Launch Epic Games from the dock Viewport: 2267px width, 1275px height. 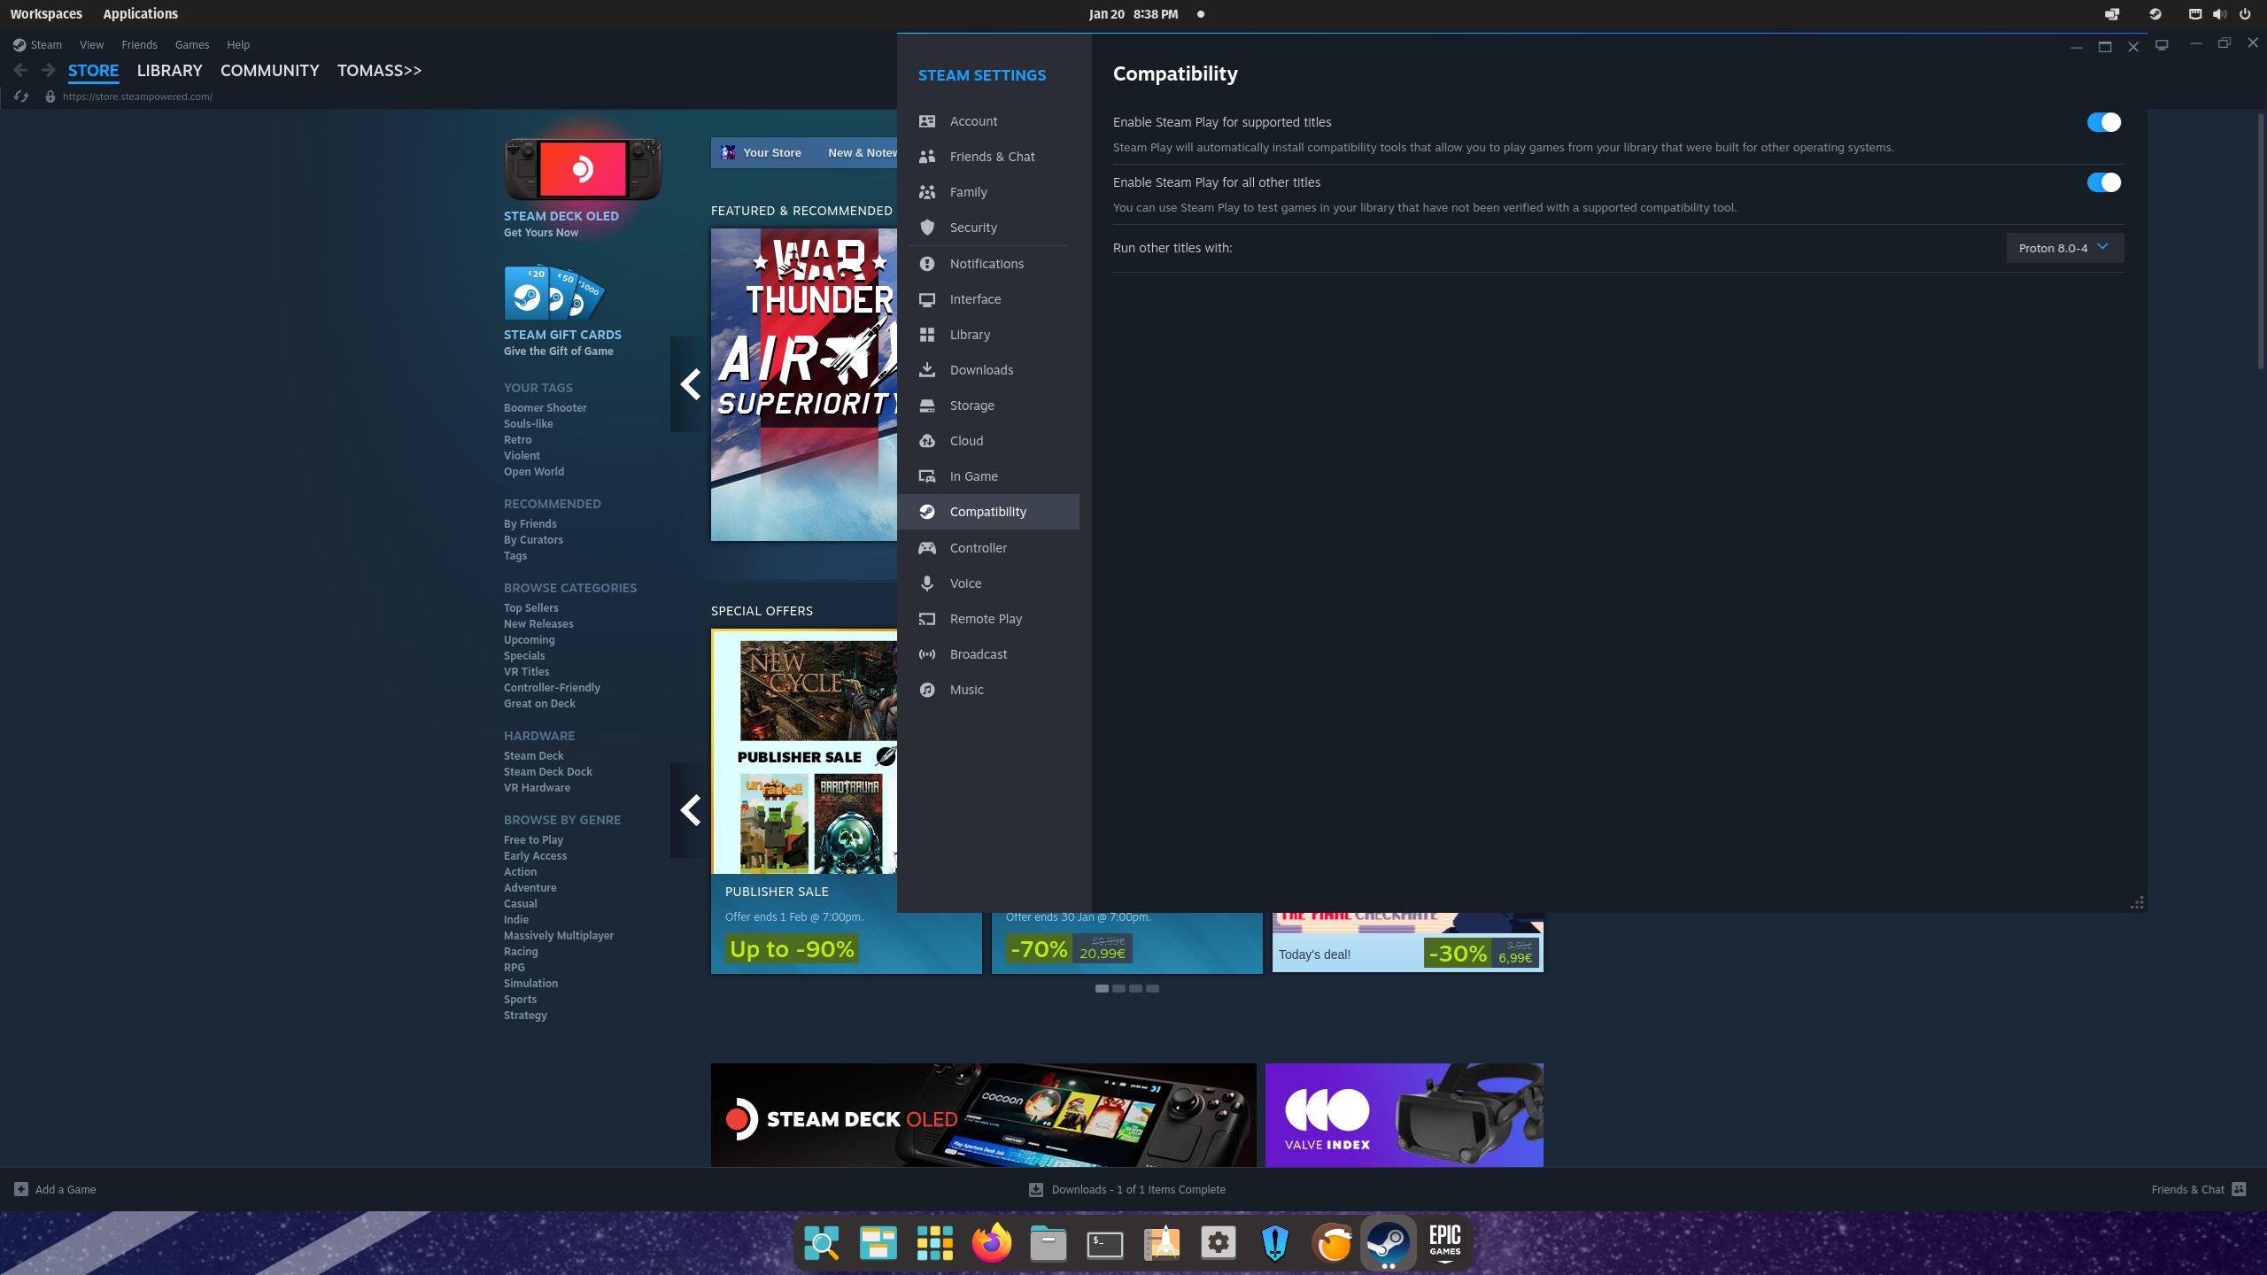pos(1444,1243)
